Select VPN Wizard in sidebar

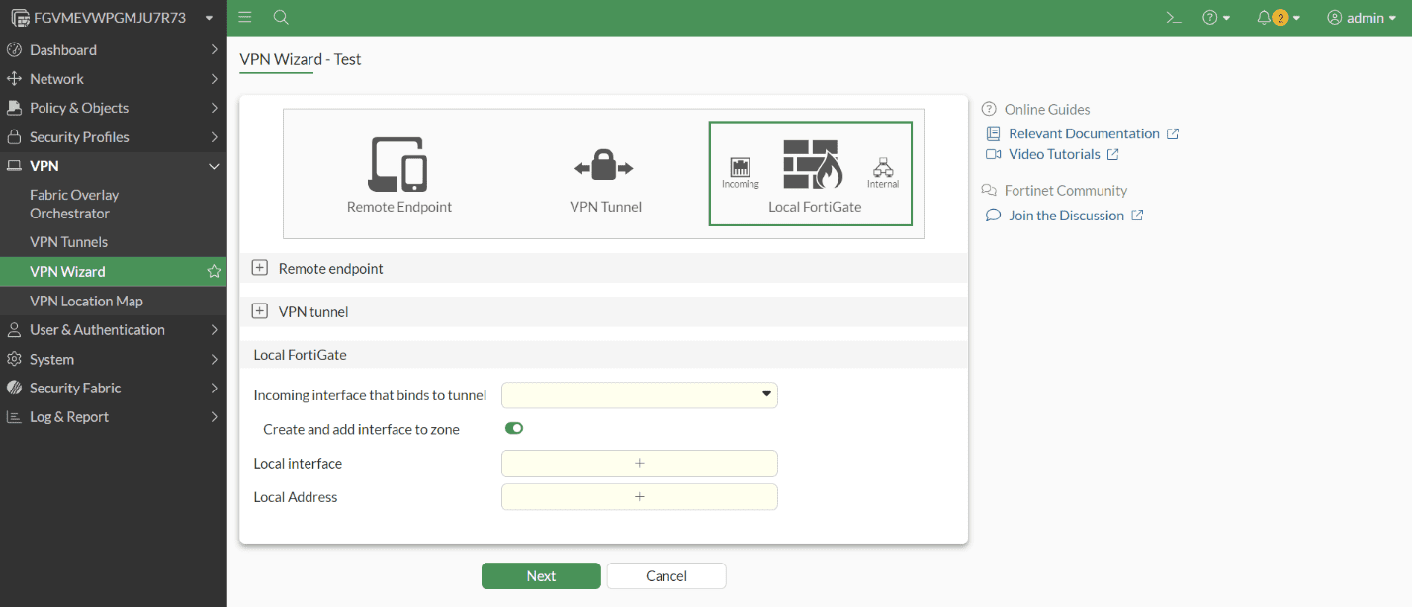pyautogui.click(x=114, y=271)
